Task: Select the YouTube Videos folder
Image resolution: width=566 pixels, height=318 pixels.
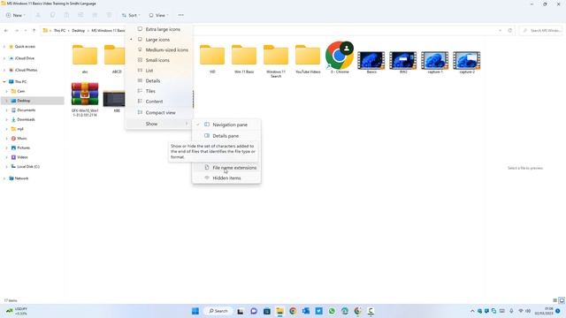Action: (308, 59)
